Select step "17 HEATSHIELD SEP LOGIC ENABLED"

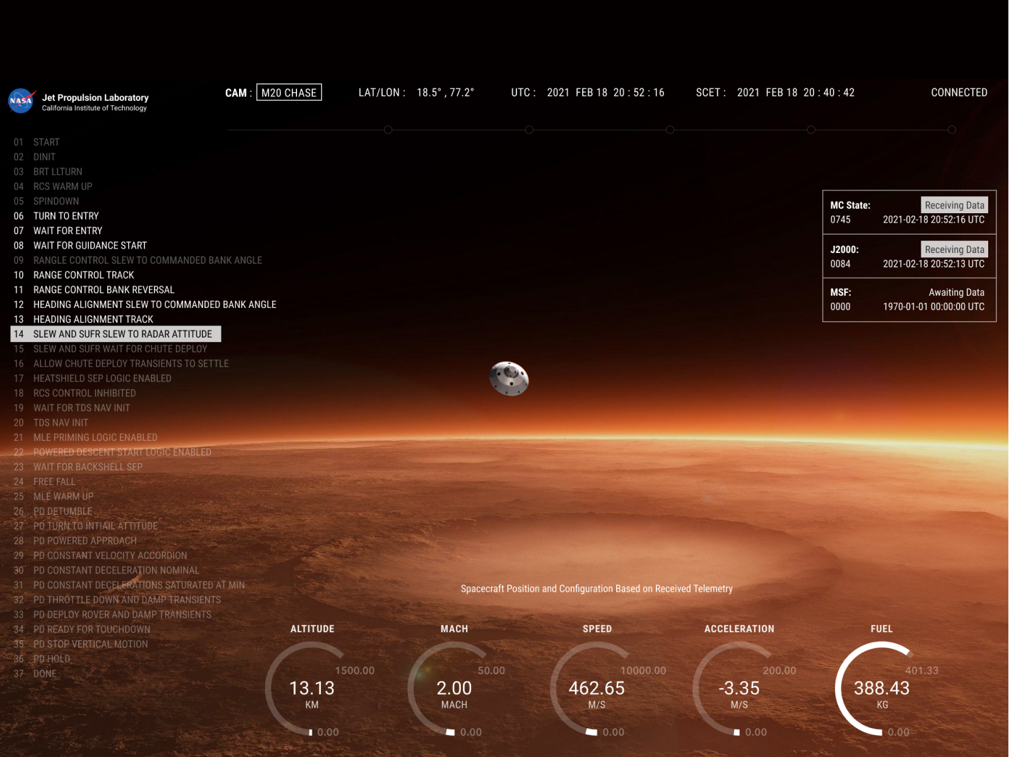(x=92, y=378)
